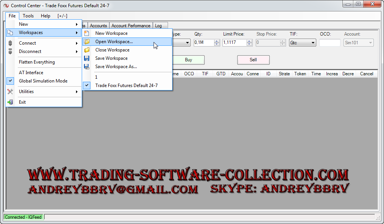This screenshot has height=224, width=384.
Task: Click the Utilities tools icon
Action: [10, 92]
